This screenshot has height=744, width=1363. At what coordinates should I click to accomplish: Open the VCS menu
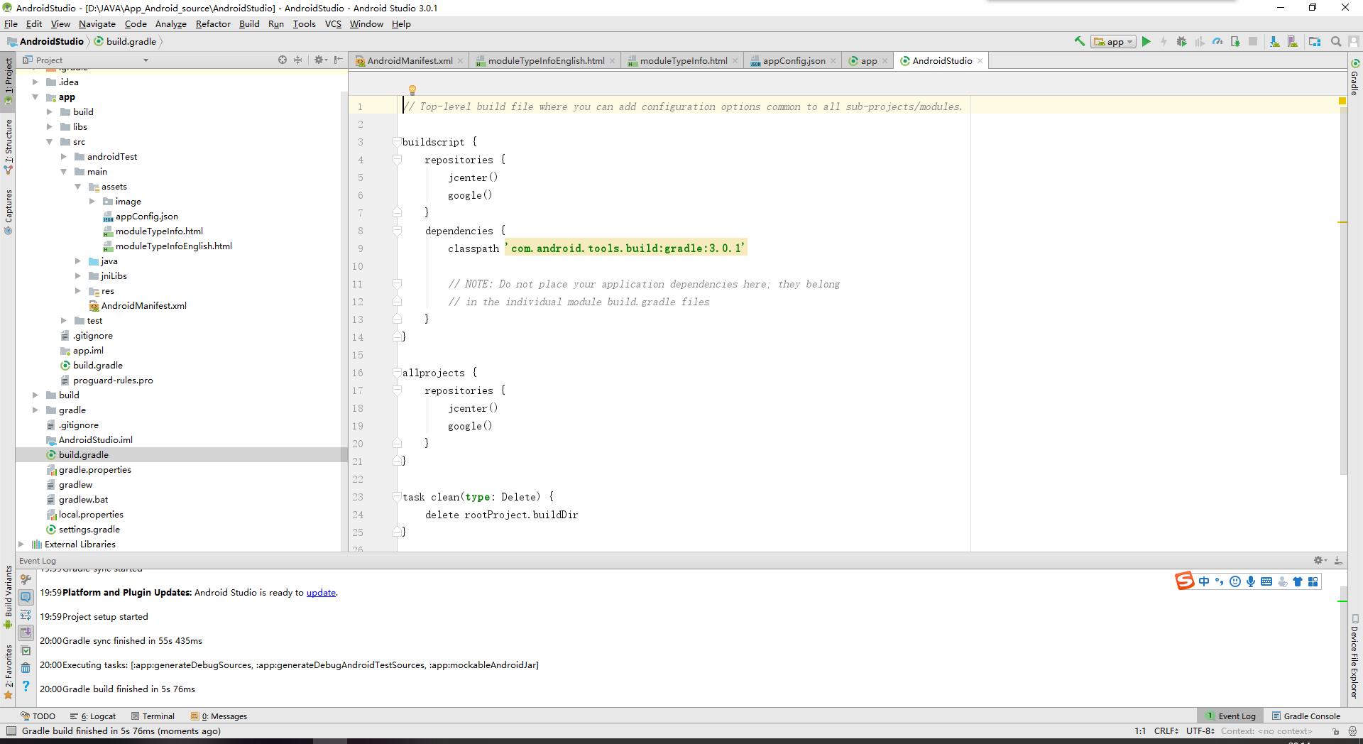tap(333, 23)
